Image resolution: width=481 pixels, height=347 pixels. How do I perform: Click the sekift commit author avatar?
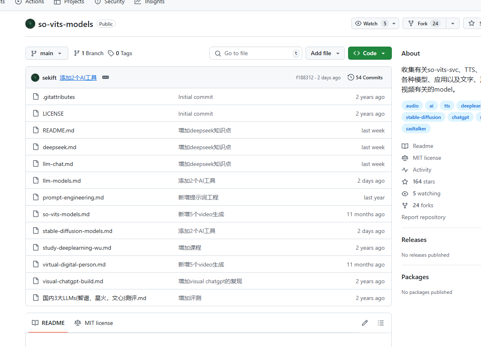click(35, 78)
